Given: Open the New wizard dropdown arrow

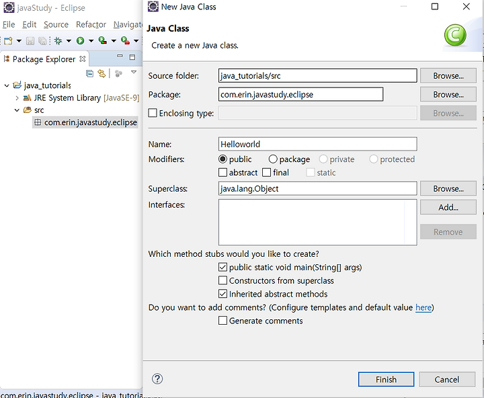Looking at the screenshot, I should click(x=19, y=41).
